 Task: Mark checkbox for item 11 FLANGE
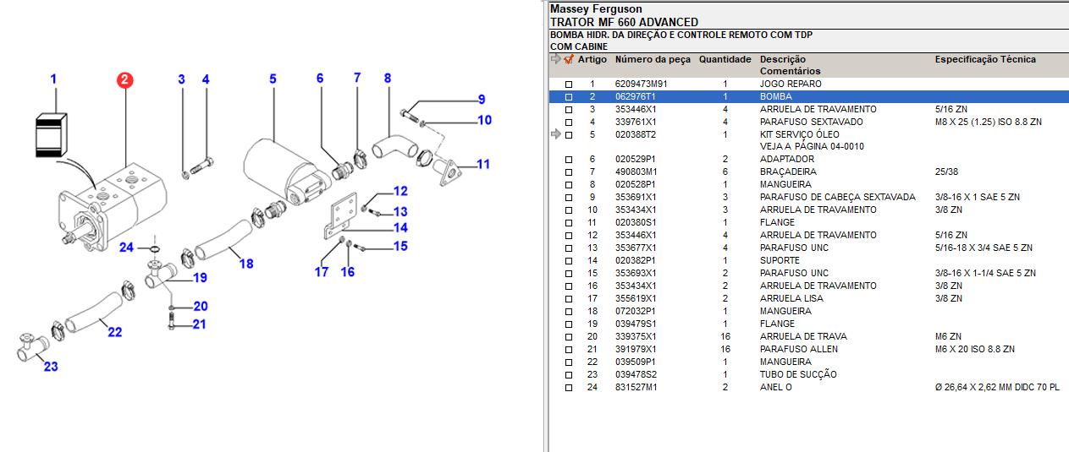pos(569,223)
